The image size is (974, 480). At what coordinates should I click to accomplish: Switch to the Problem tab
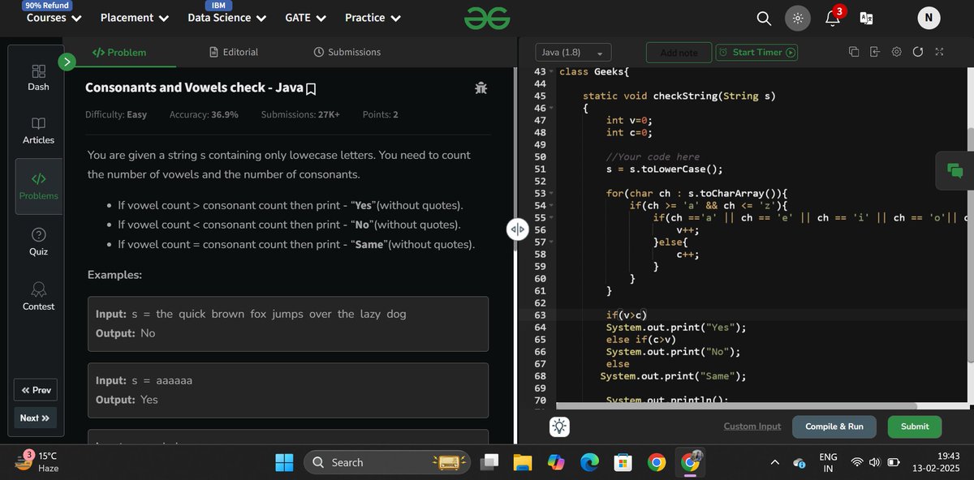[x=119, y=52]
